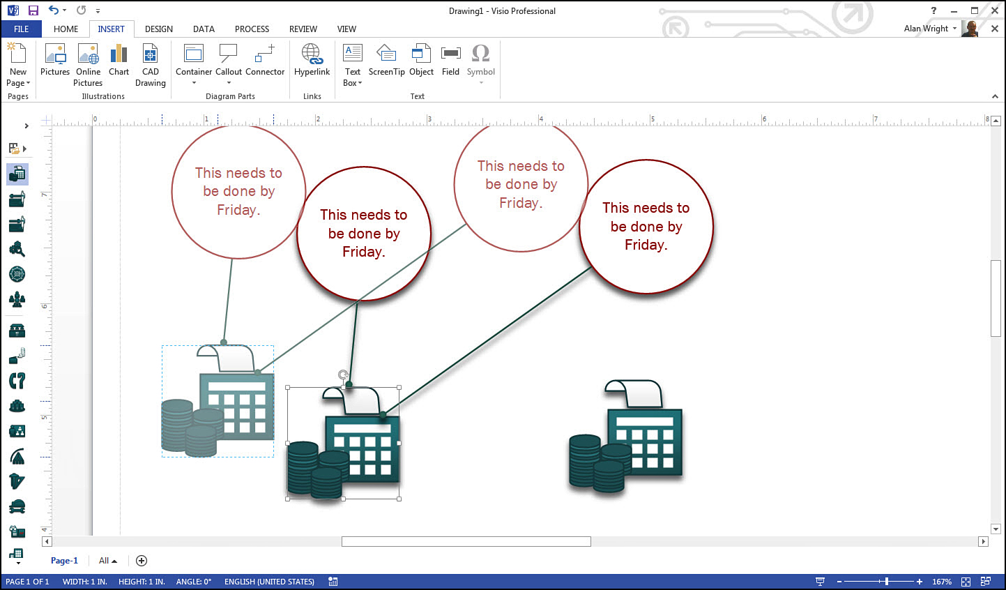This screenshot has width=1006, height=590.
Task: Select the magnifying glass stencil shape
Action: click(17, 249)
